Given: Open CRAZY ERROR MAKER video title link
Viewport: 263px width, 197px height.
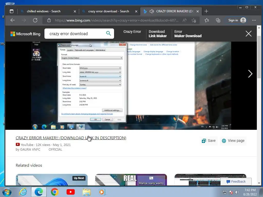Looking at the screenshot, I should tap(71, 138).
